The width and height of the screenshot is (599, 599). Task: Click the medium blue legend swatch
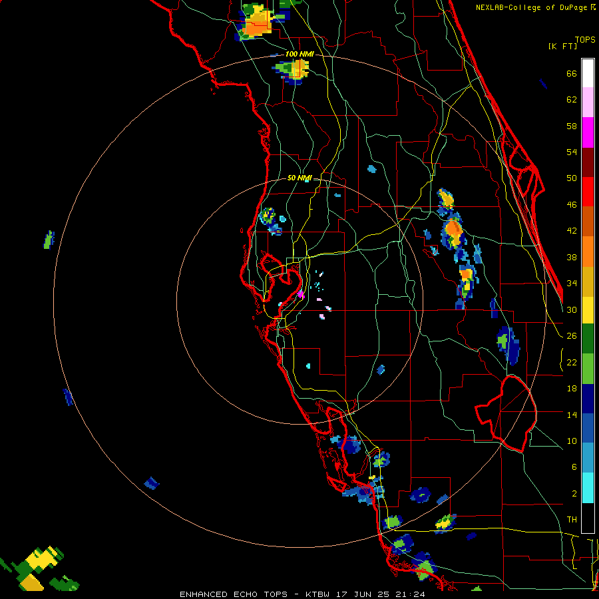(x=588, y=429)
